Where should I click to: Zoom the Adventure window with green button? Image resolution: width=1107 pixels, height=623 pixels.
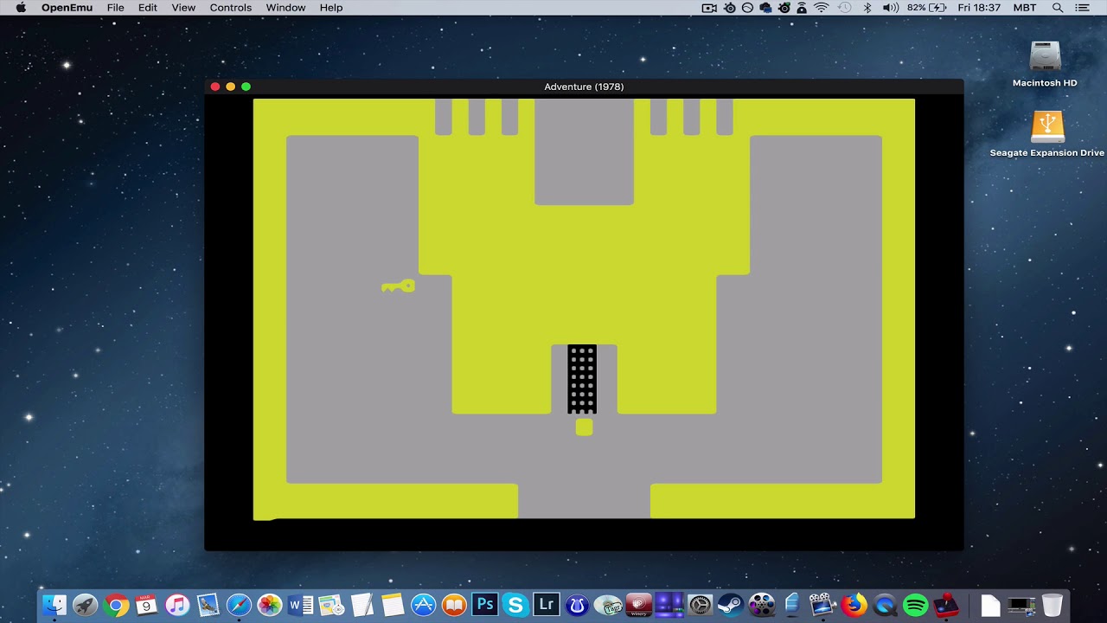(246, 87)
